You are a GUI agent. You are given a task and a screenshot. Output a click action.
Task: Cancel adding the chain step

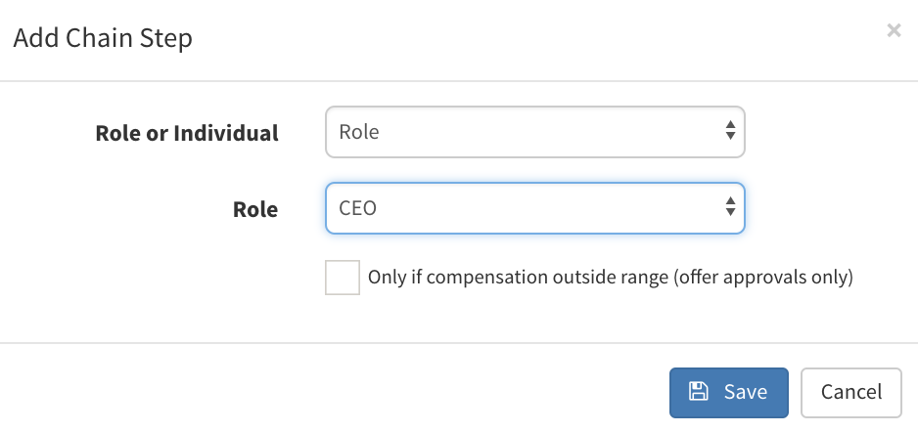850,392
